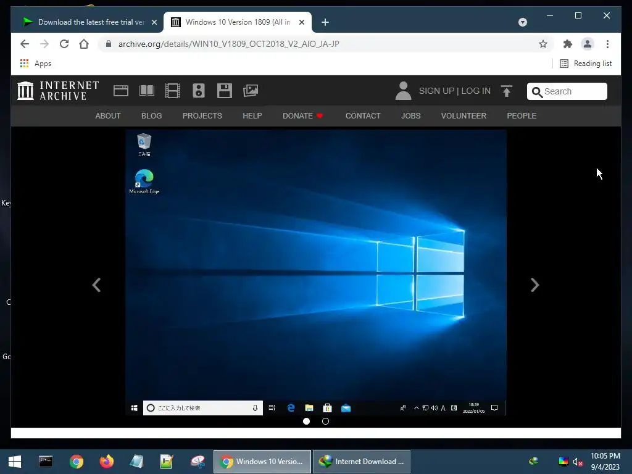Screen dimensions: 632x474
Task: Open the Command Prompt taskbar icon
Action: (46, 462)
